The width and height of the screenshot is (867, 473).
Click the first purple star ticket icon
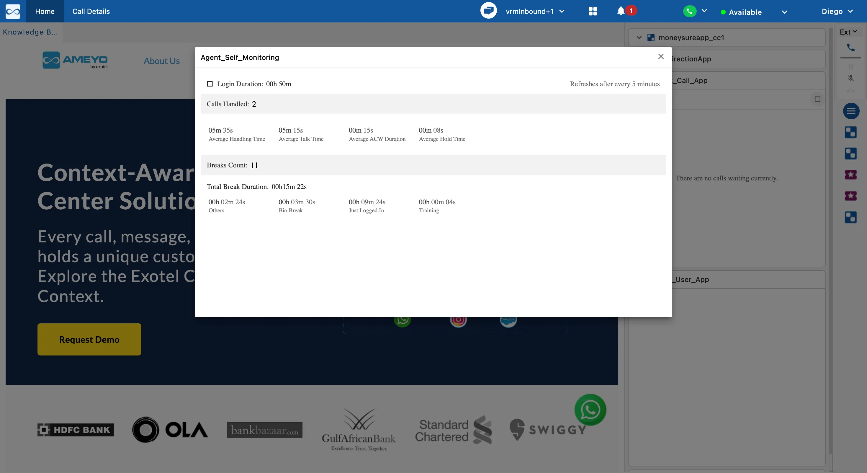coord(850,174)
